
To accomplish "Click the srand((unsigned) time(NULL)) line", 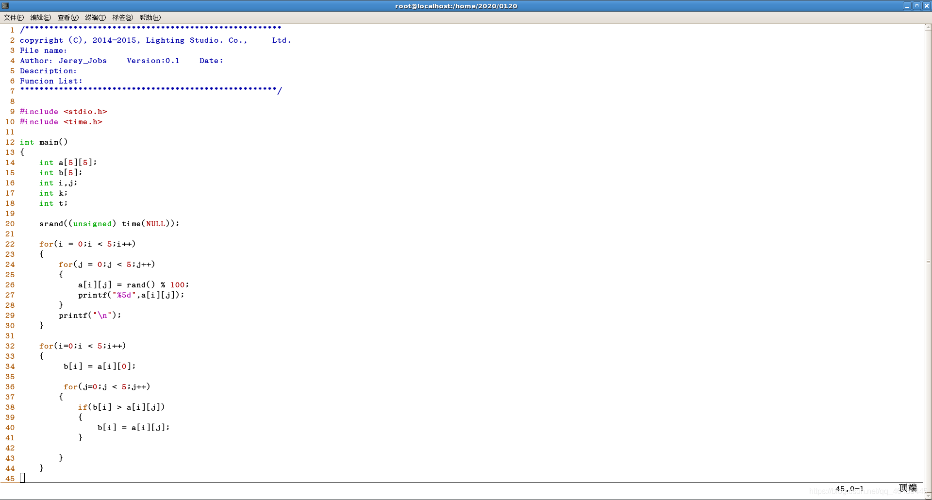I will pyautogui.click(x=109, y=224).
